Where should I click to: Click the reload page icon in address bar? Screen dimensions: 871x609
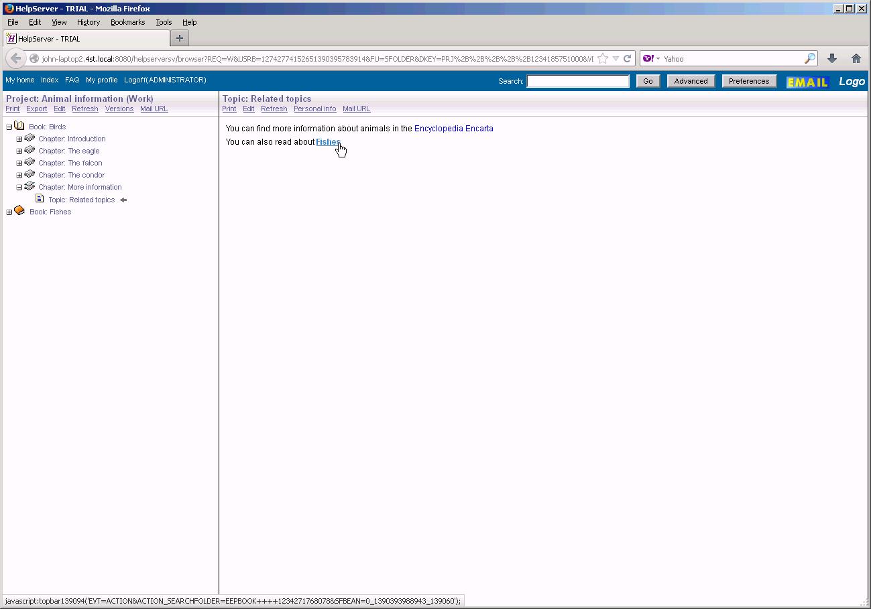[x=628, y=58]
